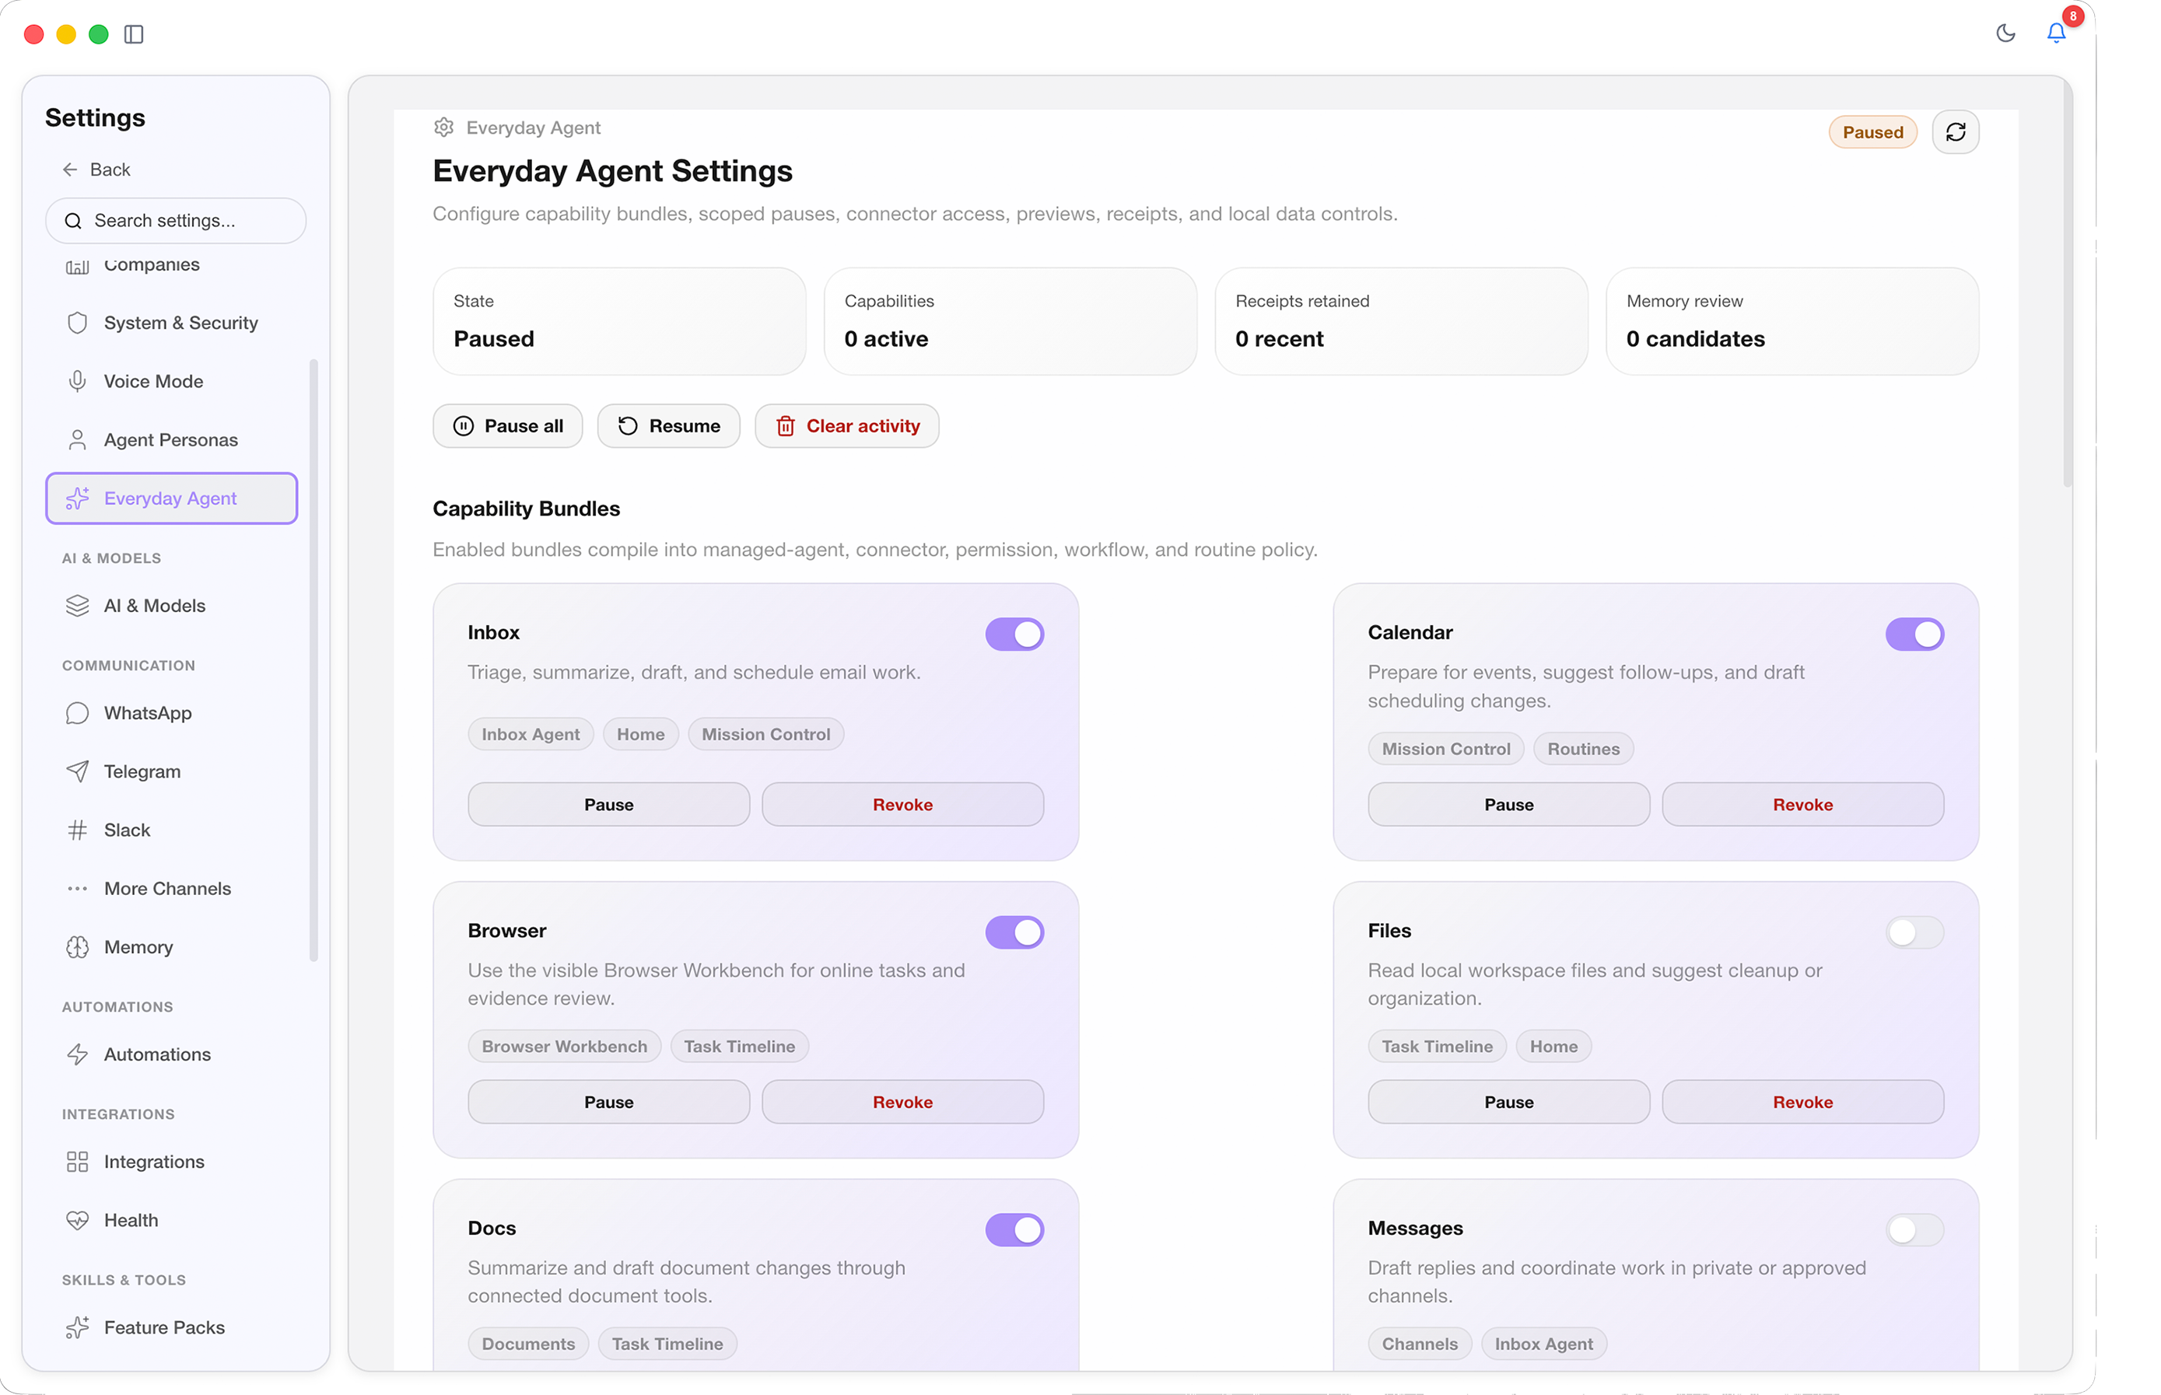The height and width of the screenshot is (1395, 2161).
Task: Click the Capabilities 0 active card
Action: (1010, 322)
